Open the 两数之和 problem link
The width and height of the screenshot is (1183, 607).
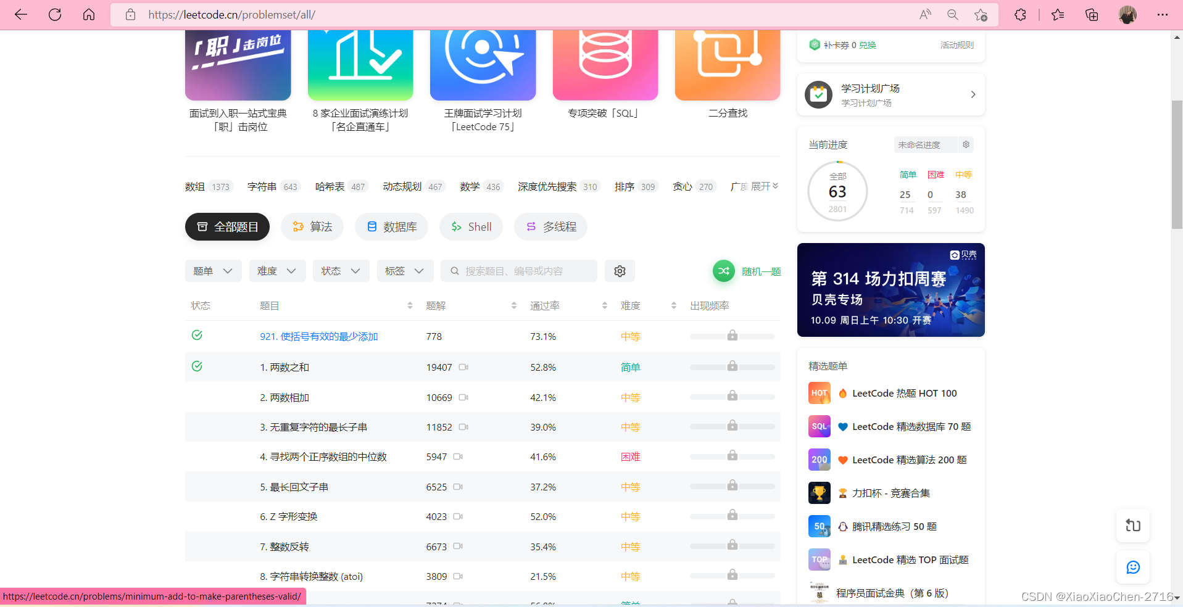(x=284, y=367)
